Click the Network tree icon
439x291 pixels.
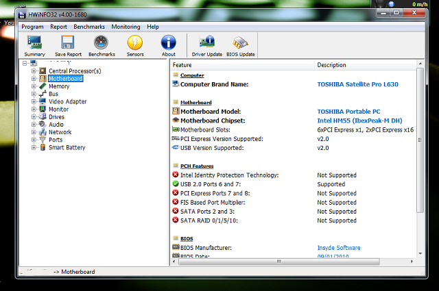click(43, 132)
